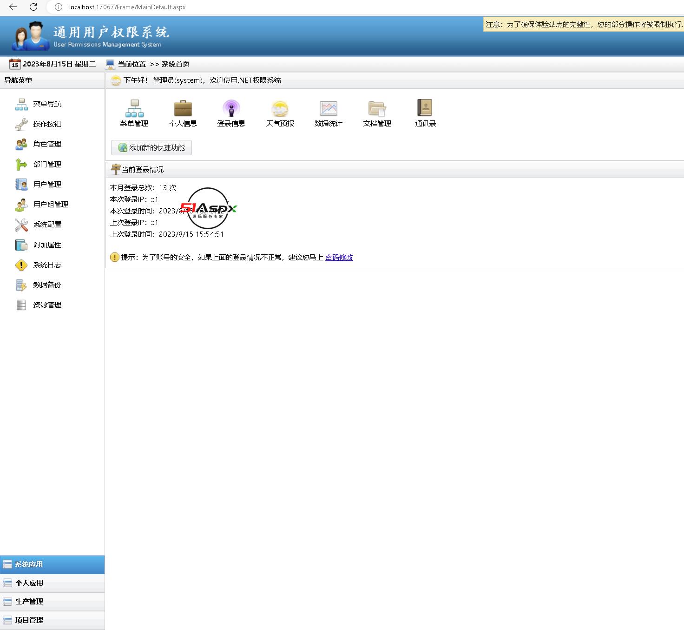Open 文档管理 folder shortcut
The height and width of the screenshot is (630, 684).
pos(377,108)
